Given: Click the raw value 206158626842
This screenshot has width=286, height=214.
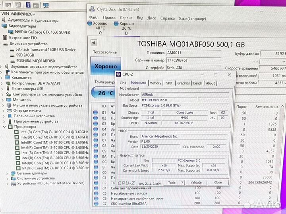Looking at the screenshot, I should pos(260,182).
